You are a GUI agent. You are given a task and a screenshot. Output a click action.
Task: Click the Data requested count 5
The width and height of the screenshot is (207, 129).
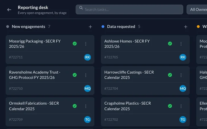[x=139, y=27]
